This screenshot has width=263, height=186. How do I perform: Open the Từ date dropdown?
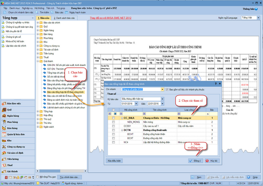tap(136, 104)
